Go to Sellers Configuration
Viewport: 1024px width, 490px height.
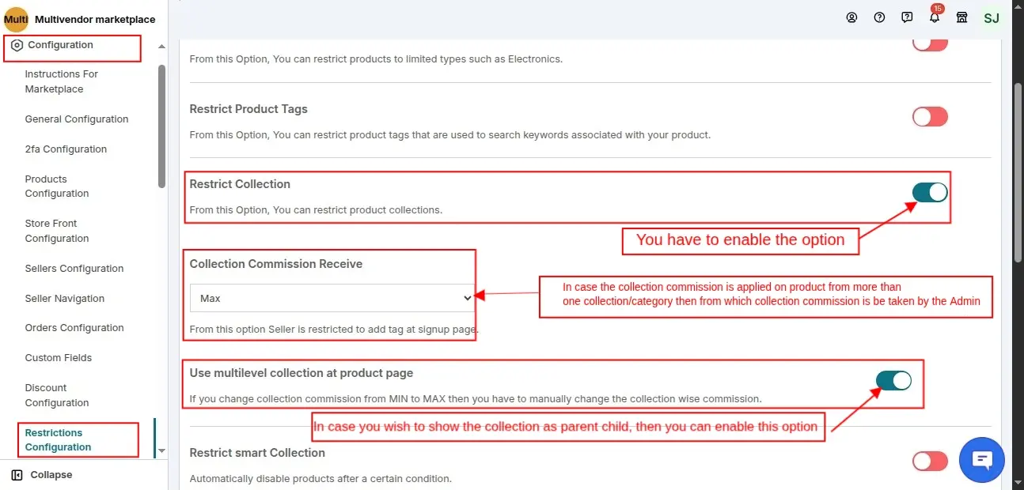(74, 269)
